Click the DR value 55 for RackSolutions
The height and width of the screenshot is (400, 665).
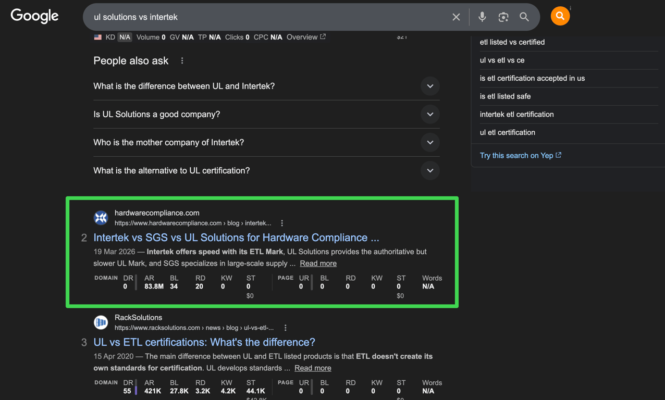pos(127,391)
